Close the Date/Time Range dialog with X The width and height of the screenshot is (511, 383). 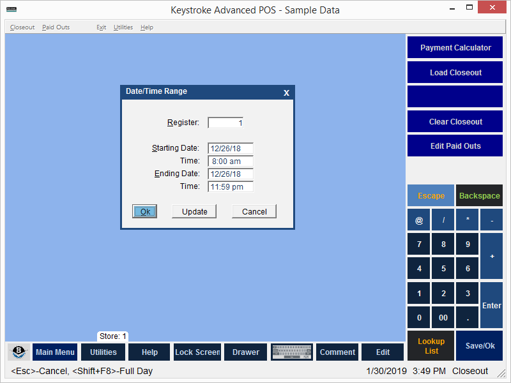(286, 93)
